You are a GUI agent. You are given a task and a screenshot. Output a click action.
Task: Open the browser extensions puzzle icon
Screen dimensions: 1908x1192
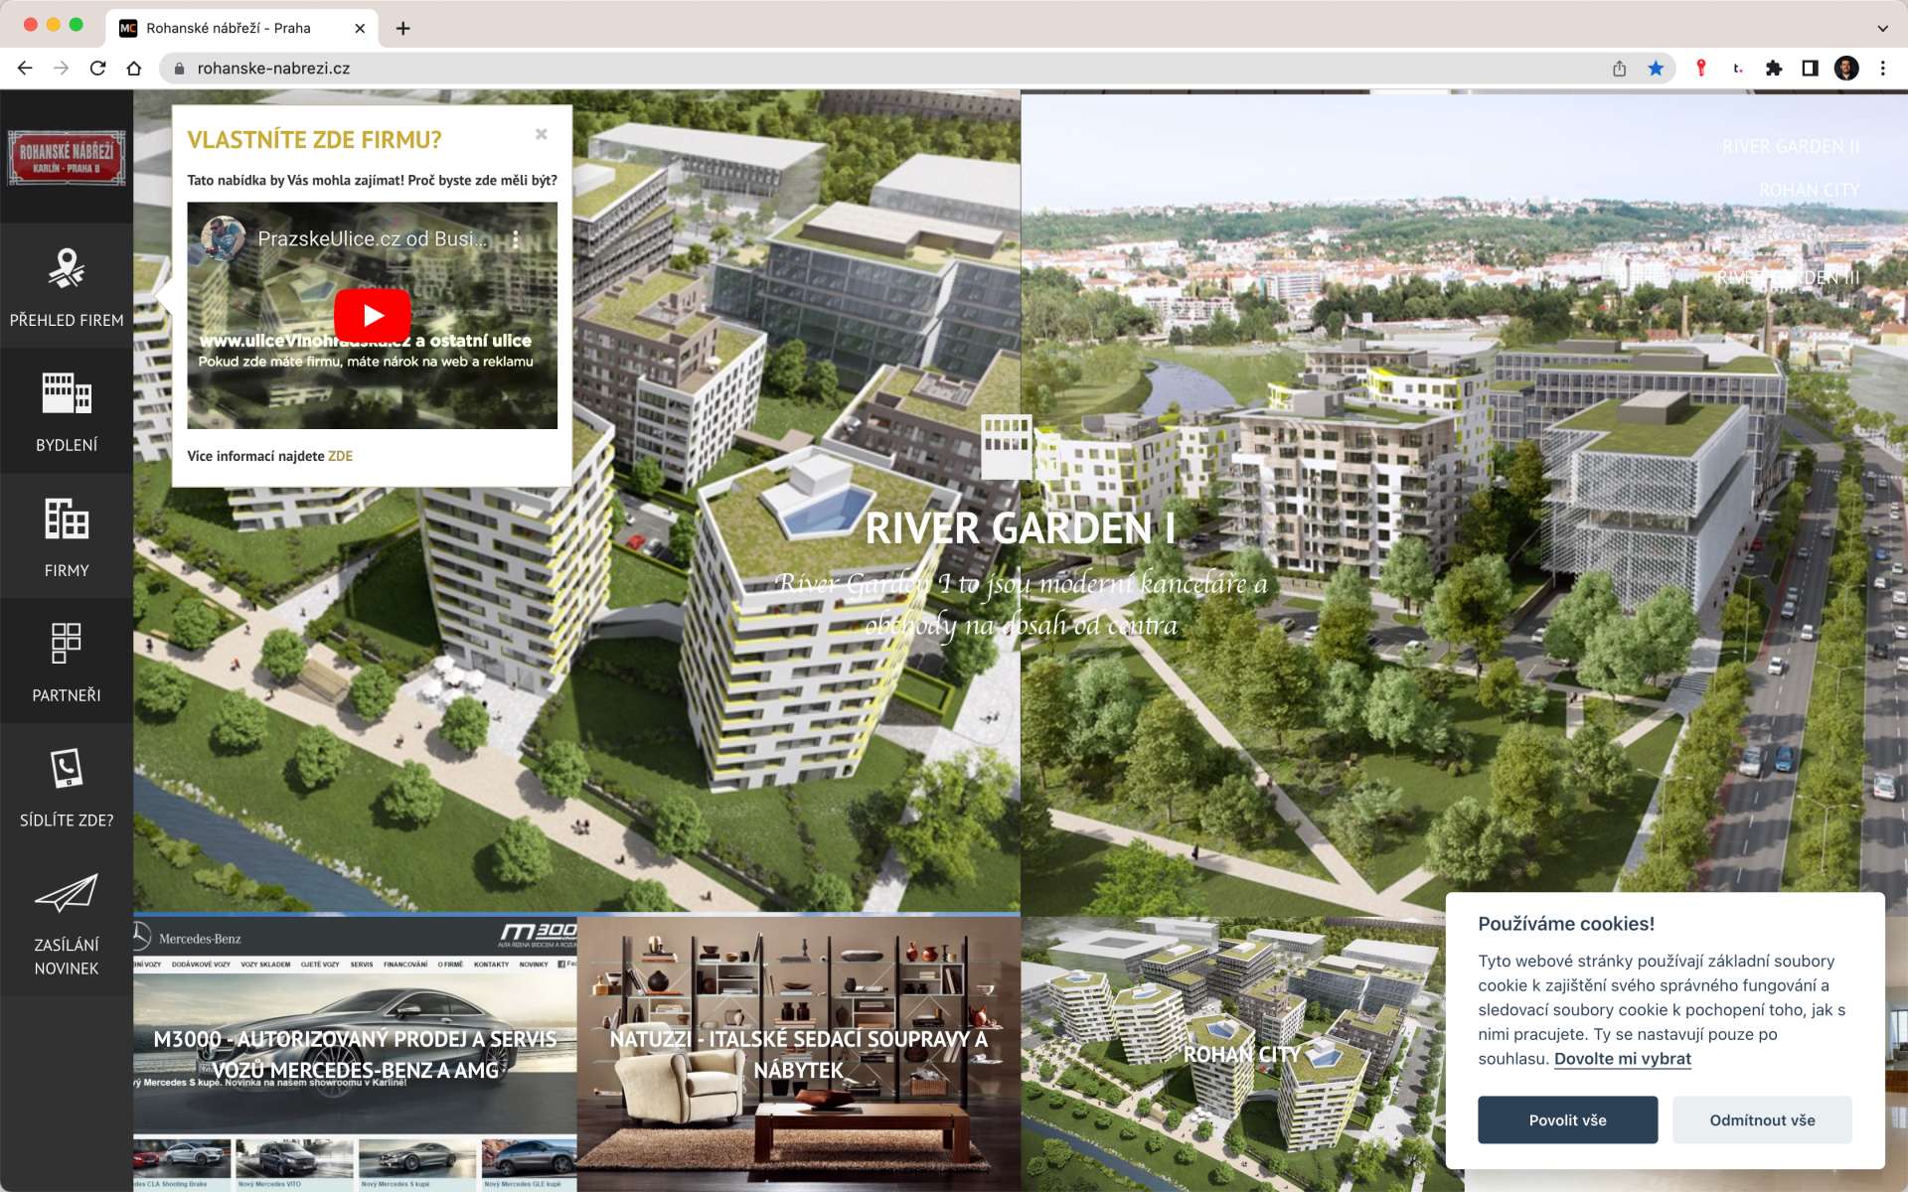(1774, 69)
